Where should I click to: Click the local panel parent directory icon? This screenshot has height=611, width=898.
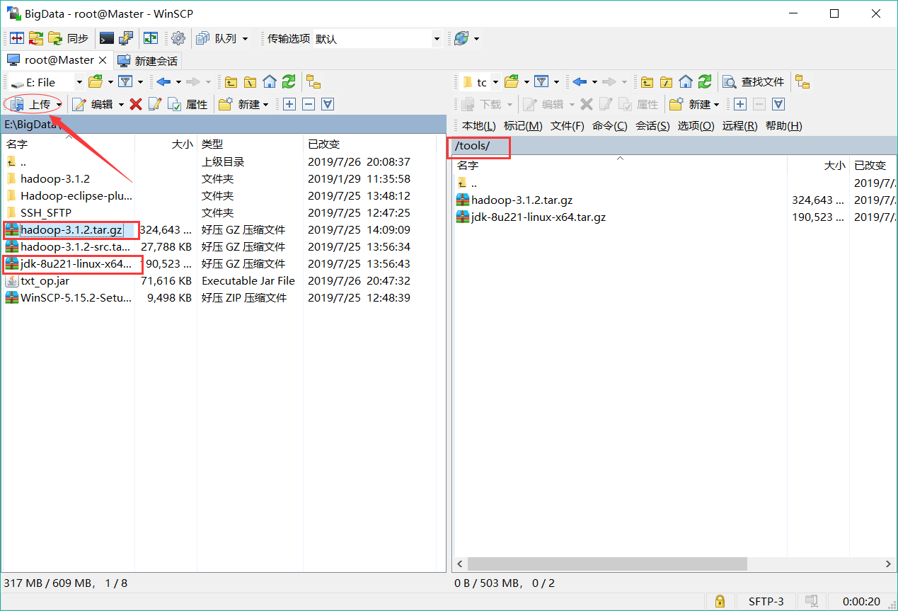click(231, 82)
